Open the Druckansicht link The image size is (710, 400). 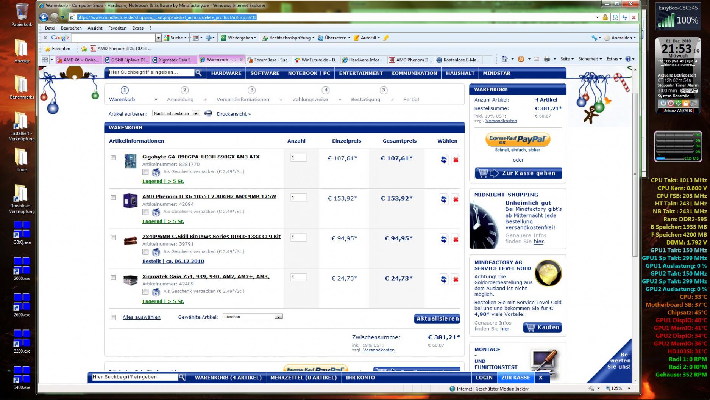(234, 114)
